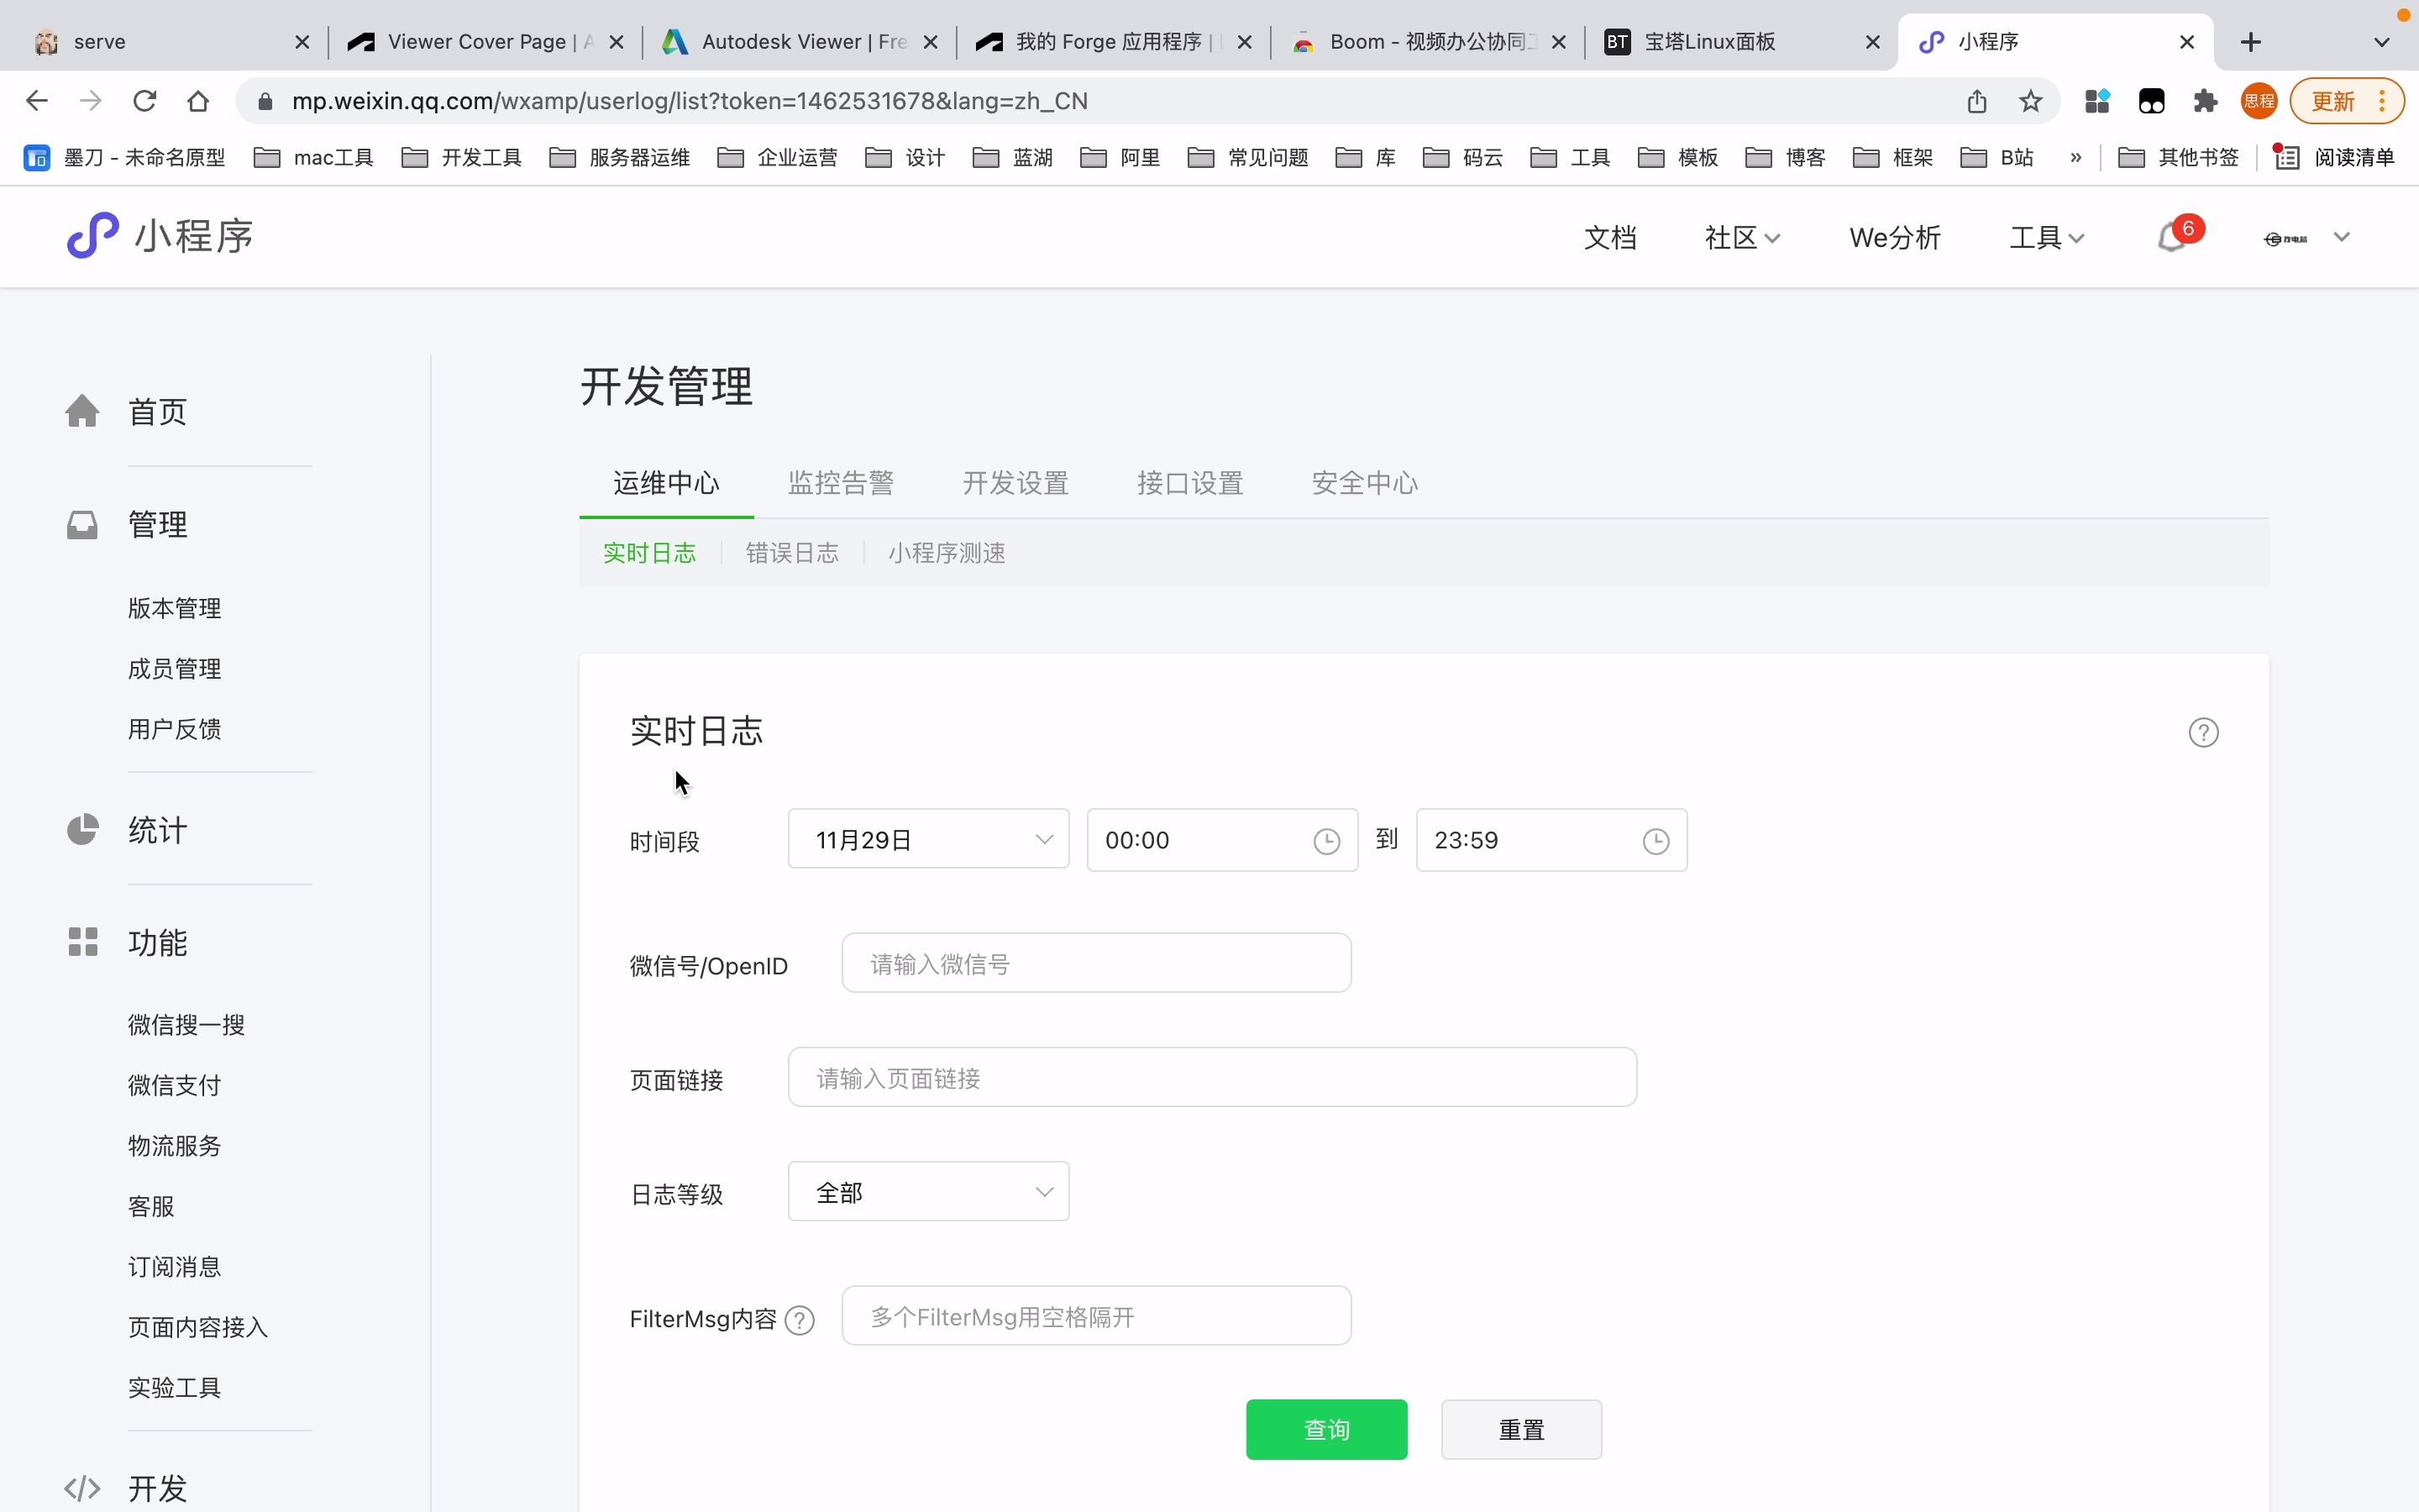Click the black mask extension icon in toolbar
This screenshot has height=1512, width=2419.
pyautogui.click(x=2151, y=101)
